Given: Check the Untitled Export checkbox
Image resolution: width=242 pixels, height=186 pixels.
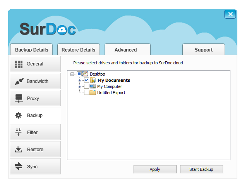Looking at the screenshot, I should [86, 93].
